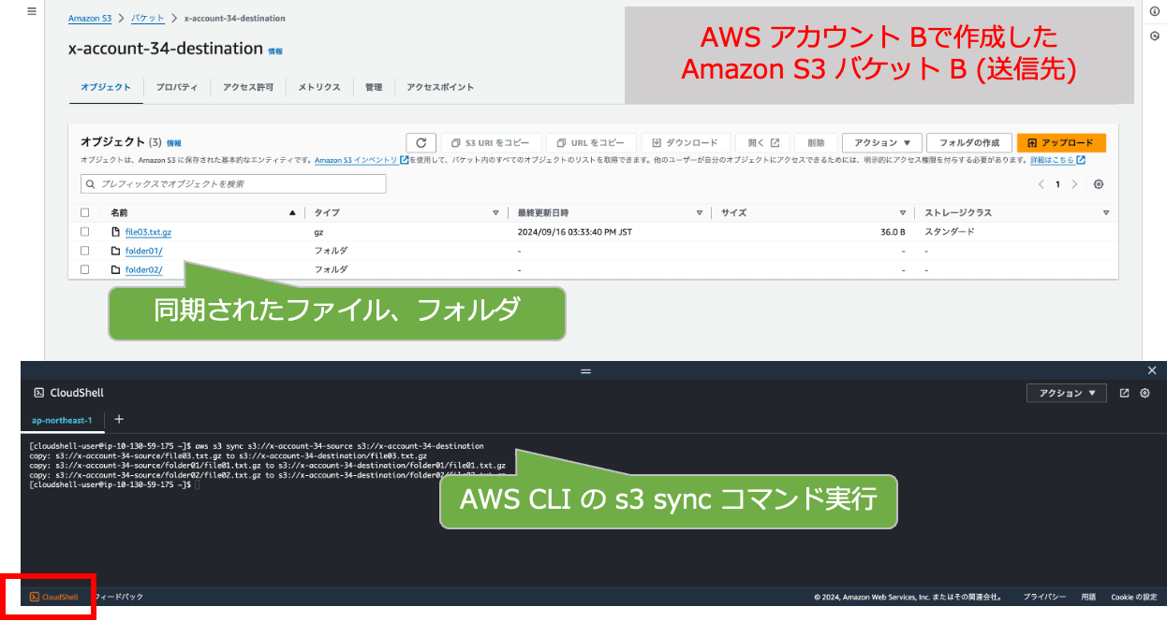Click the アップロード button
Image resolution: width=1167 pixels, height=621 pixels.
click(1061, 142)
